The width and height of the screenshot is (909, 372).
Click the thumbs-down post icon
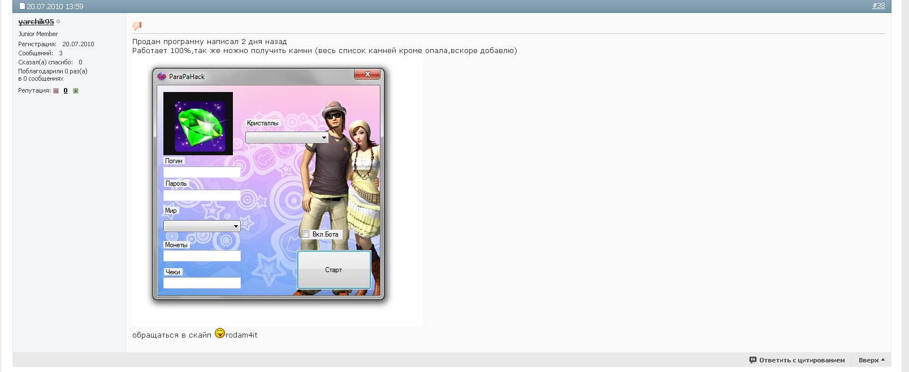click(137, 25)
